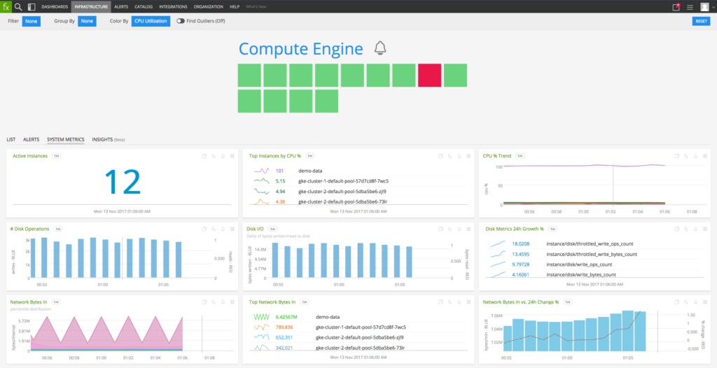Open fx icon on Active Instances chart
Screen dimensions: 717x368
tap(214, 156)
